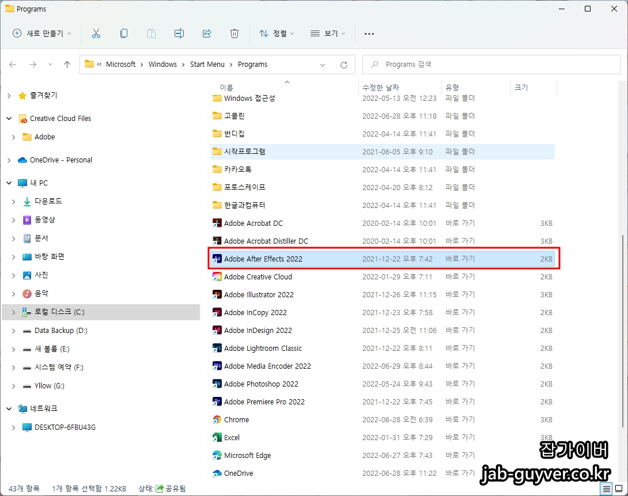Select Adobe Acrobat Distiller DC shortcut

coord(266,241)
